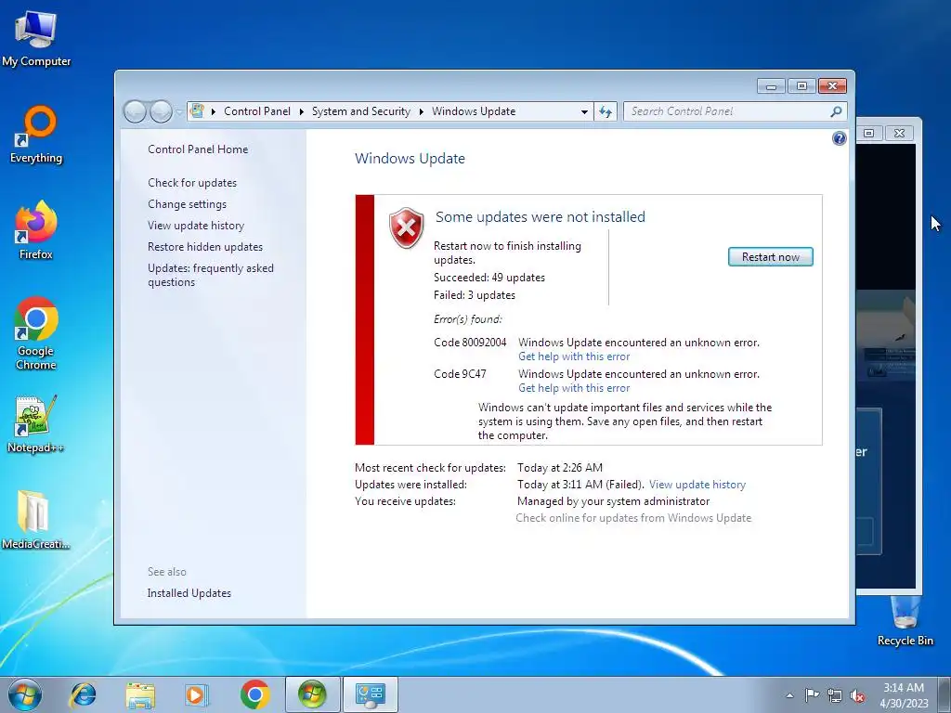Click the Restart now button
The height and width of the screenshot is (713, 951).
(770, 257)
